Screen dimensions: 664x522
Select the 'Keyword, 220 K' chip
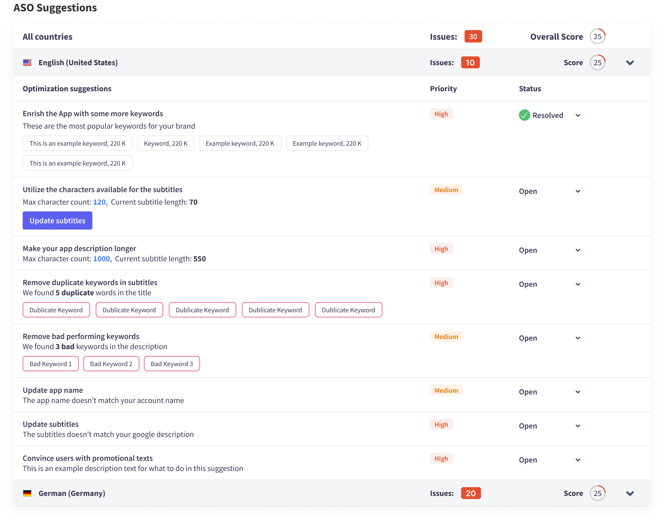coord(165,143)
